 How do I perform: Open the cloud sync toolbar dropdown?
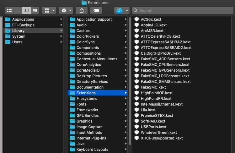pos(122,10)
